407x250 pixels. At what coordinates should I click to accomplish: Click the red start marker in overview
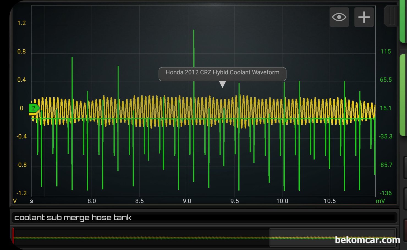(13, 236)
